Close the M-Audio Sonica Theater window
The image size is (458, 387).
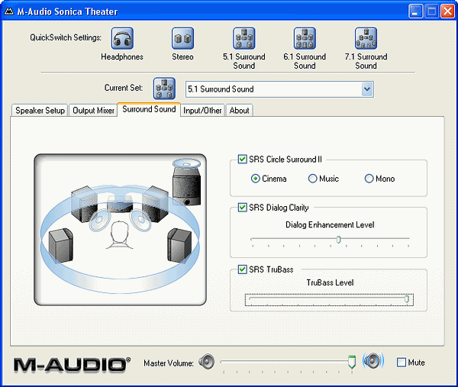(x=447, y=11)
